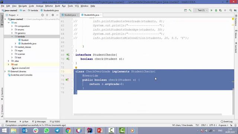The width and height of the screenshot is (238, 134).
Task: Toggle the Maven tool window
Action: pos(236,34)
